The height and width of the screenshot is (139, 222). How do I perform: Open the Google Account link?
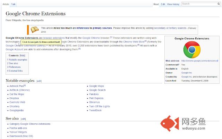[15, 49]
